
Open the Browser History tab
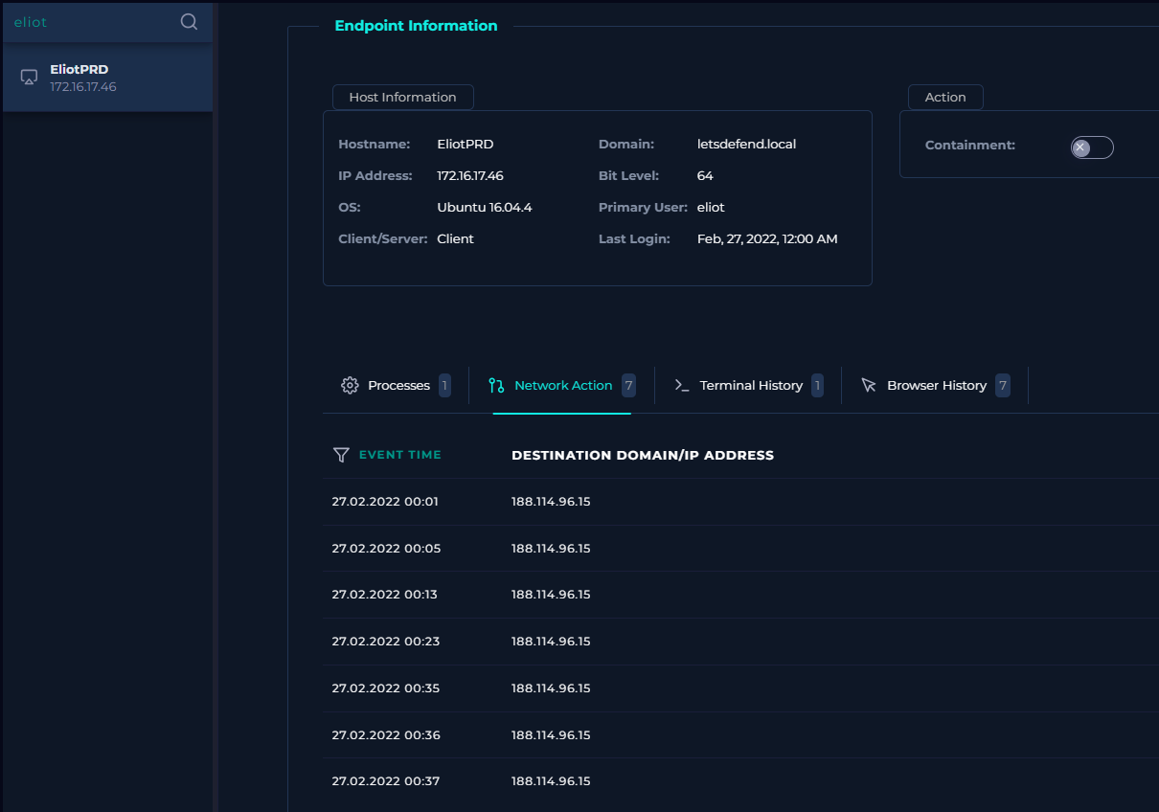(935, 385)
